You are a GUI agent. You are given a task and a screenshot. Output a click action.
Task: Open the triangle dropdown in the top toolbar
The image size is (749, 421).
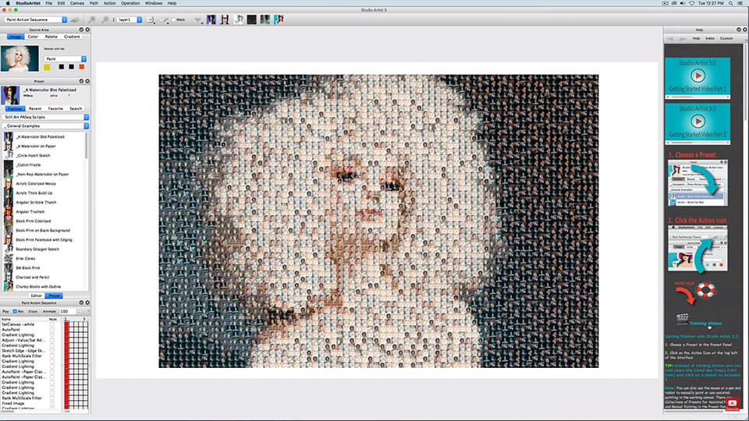[197, 20]
